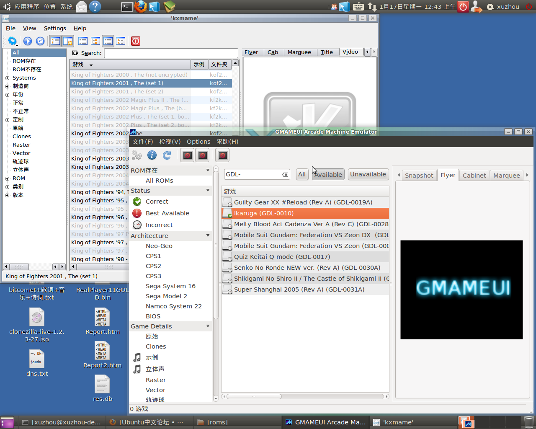Image resolution: width=536 pixels, height=429 pixels.
Task: Select Ikaruga (GDL-0010) game row
Action: coord(305,213)
